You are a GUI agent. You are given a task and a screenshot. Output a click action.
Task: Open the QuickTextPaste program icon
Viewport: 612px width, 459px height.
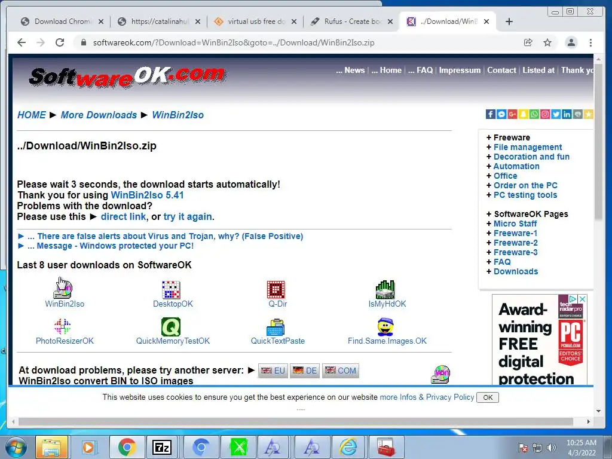coord(276,327)
